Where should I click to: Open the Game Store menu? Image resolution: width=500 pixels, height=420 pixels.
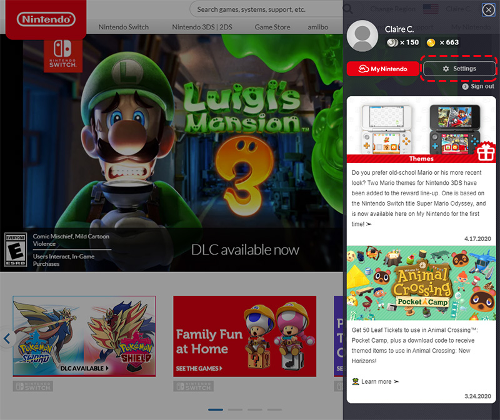272,27
